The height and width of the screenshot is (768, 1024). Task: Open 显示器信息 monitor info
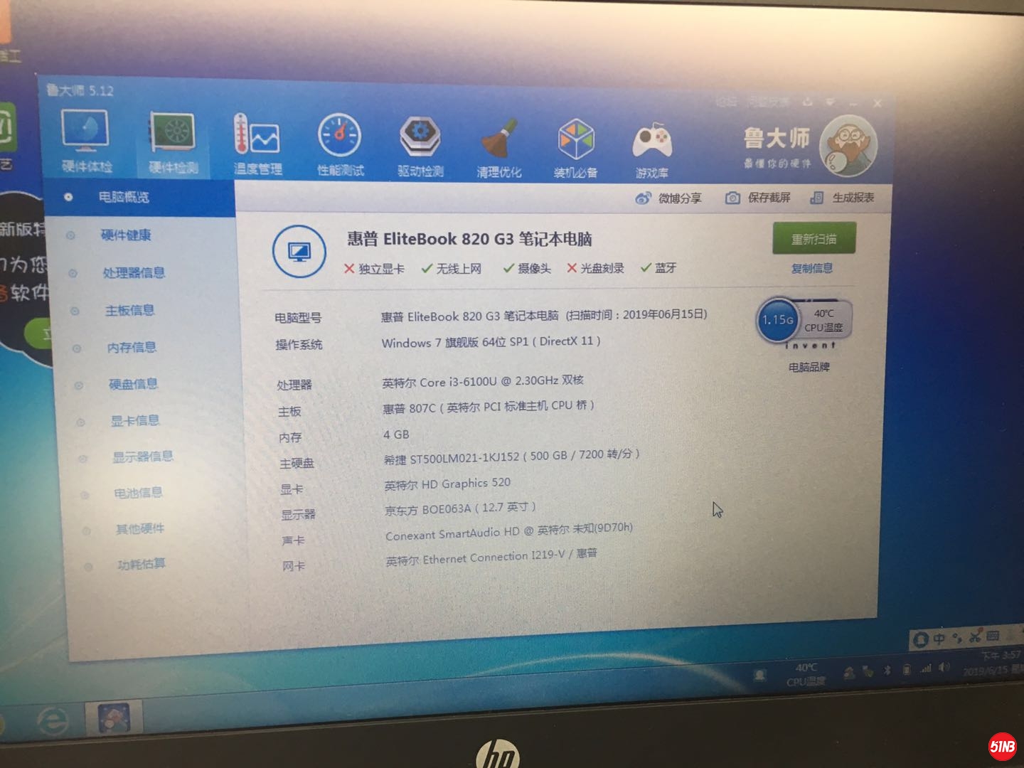[x=143, y=457]
